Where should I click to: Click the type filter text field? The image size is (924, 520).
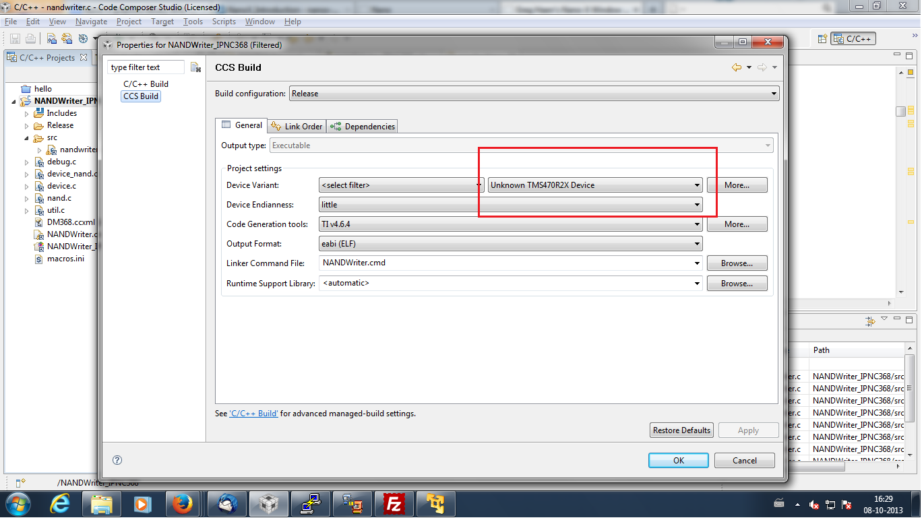[146, 67]
